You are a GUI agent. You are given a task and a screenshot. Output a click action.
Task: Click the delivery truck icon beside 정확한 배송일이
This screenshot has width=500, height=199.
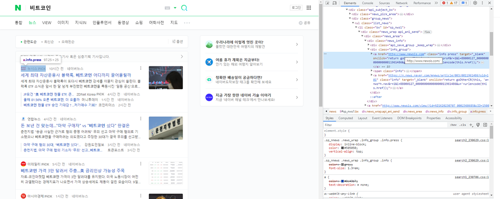point(209,80)
